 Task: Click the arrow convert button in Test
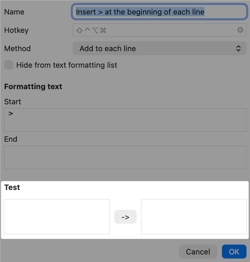(x=125, y=217)
